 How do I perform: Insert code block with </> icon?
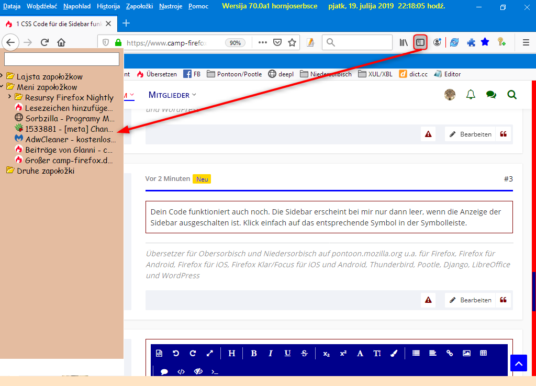(181, 371)
